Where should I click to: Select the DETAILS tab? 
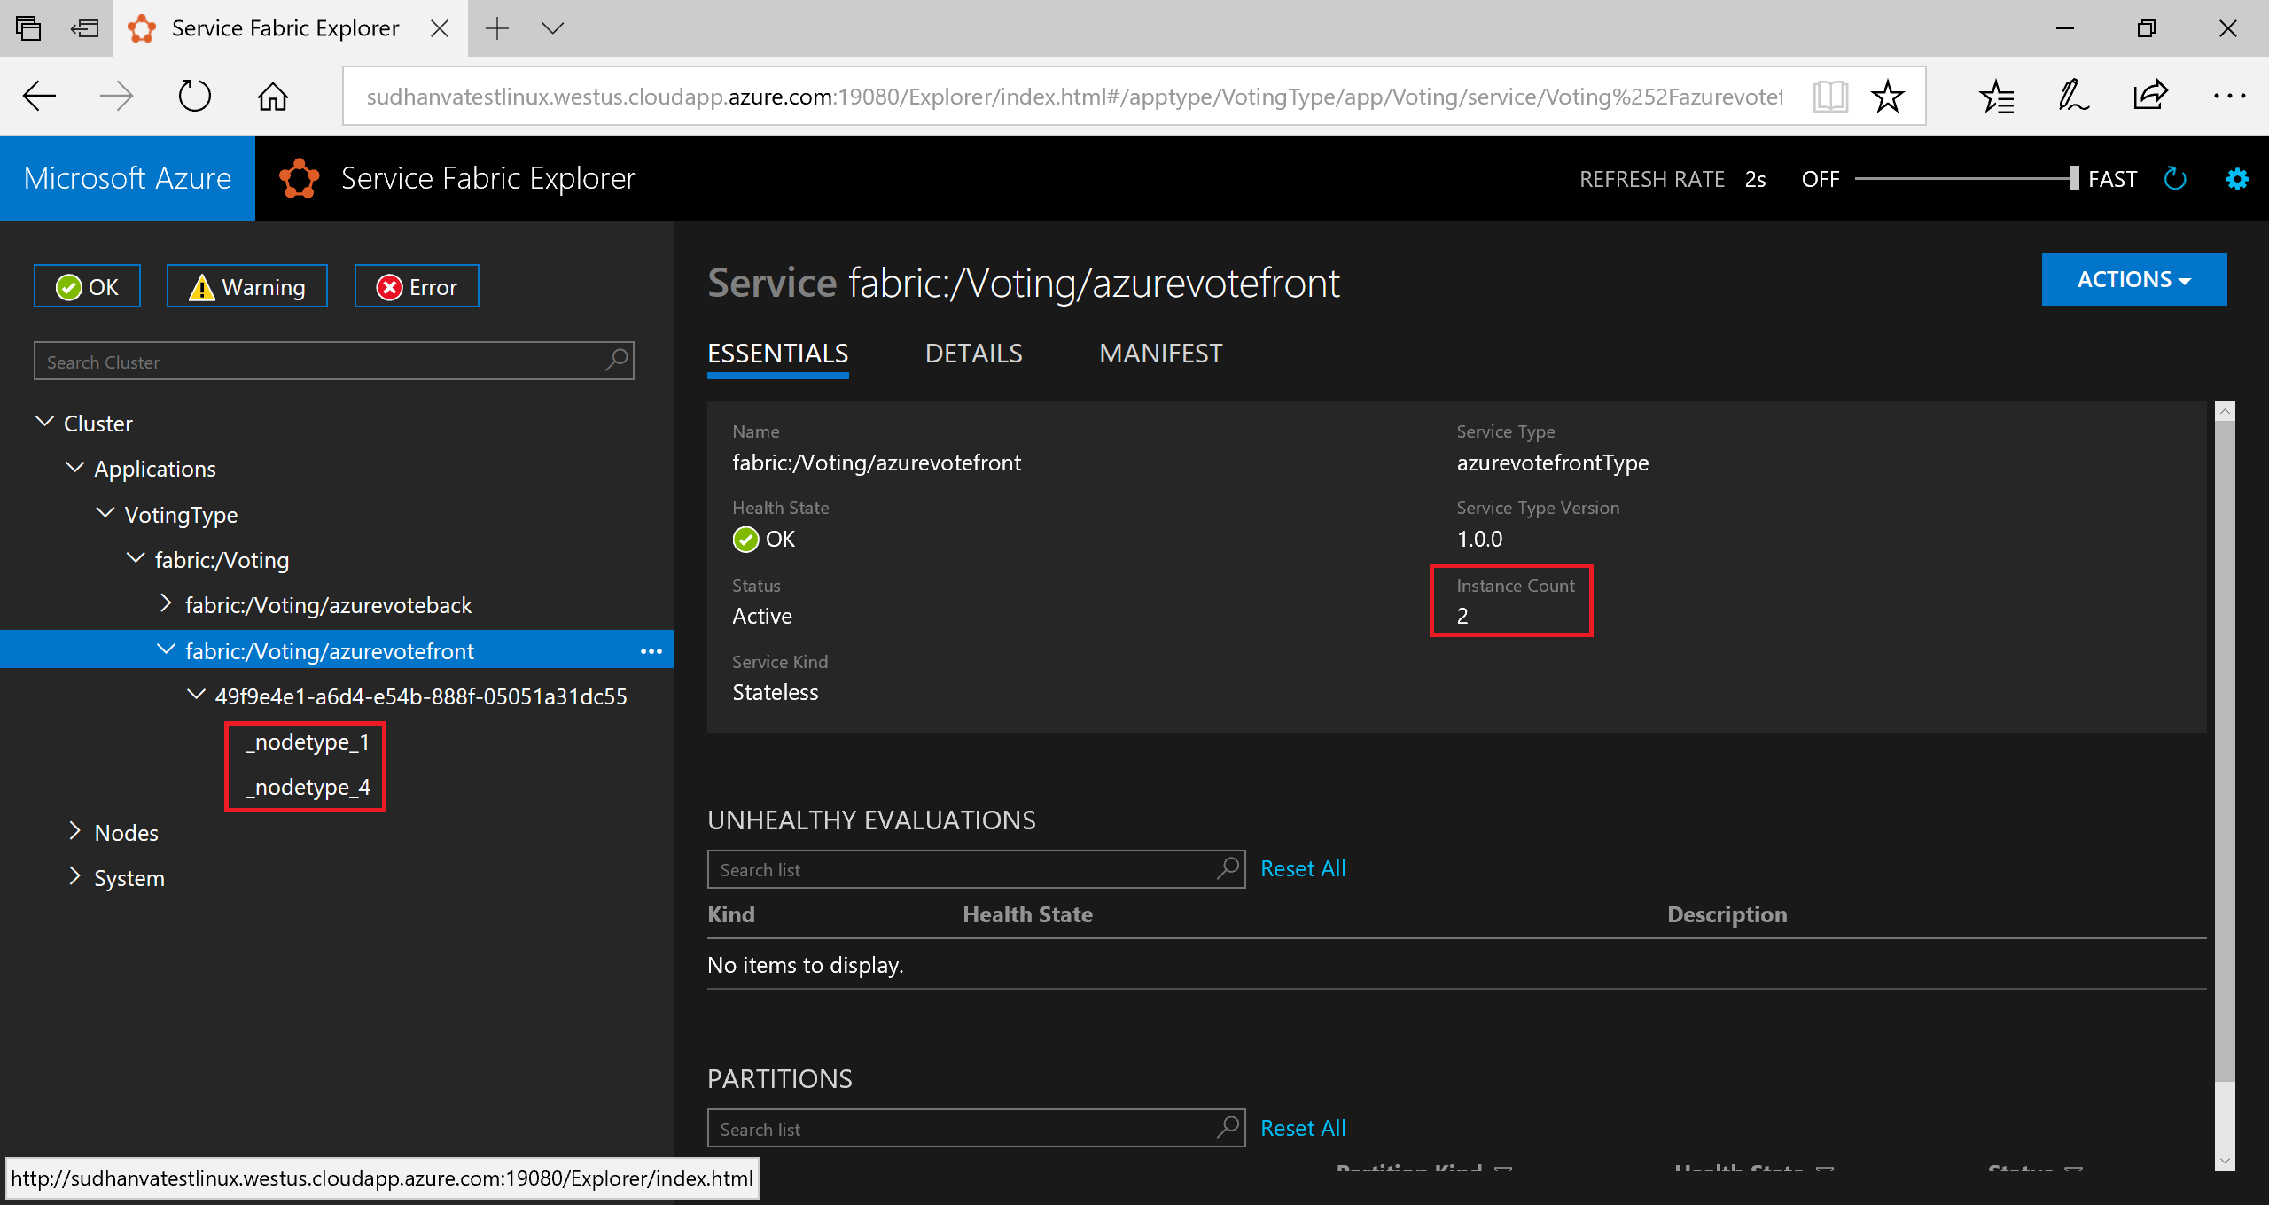[x=972, y=354]
